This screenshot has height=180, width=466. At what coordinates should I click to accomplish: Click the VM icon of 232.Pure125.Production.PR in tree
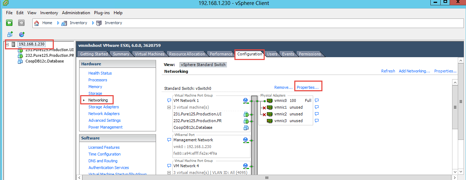pos(20,55)
